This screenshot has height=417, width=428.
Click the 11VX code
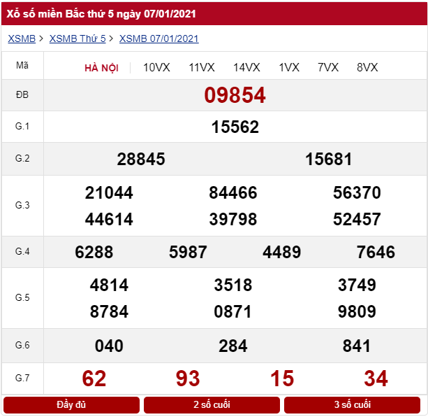[x=202, y=68]
